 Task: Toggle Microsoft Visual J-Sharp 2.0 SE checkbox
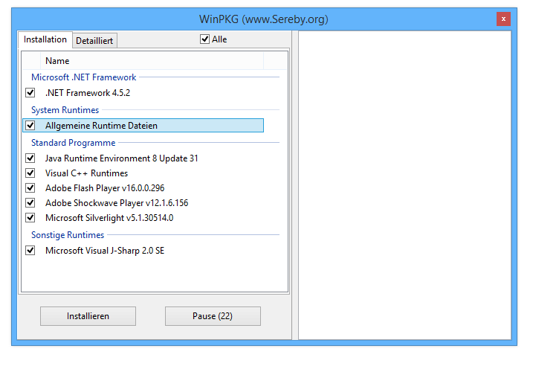(x=30, y=251)
